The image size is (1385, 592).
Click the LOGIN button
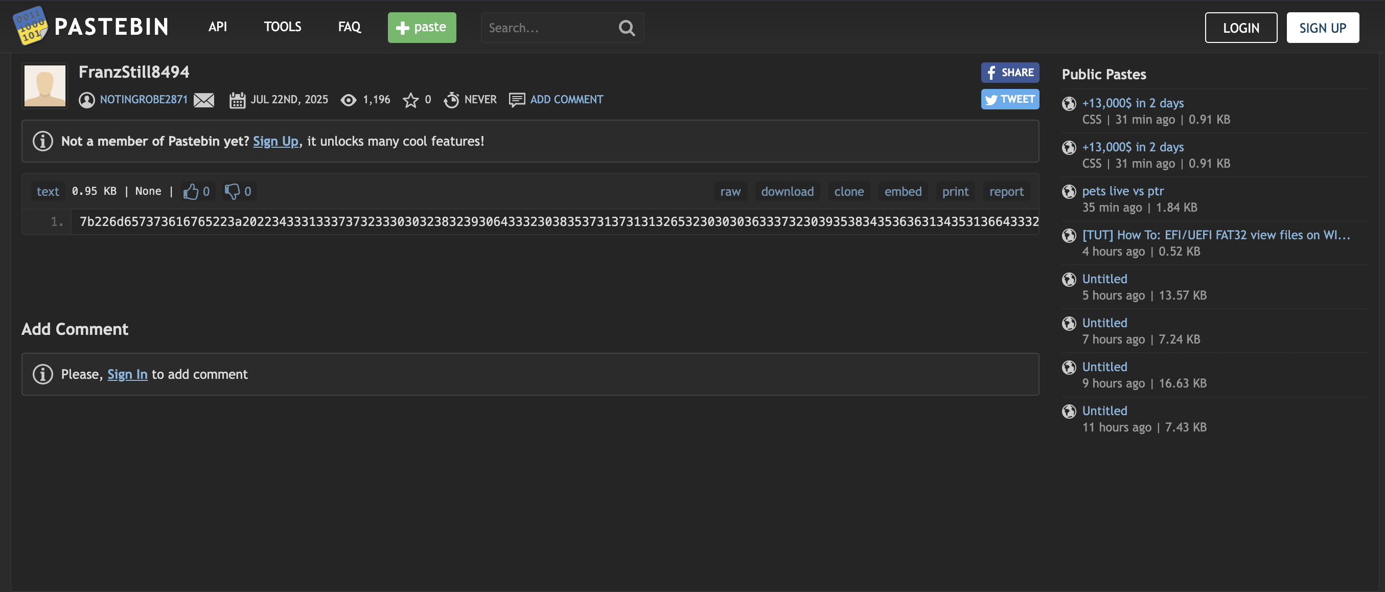[1240, 28]
